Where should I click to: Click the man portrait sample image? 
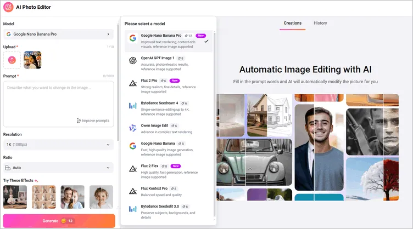319,147
